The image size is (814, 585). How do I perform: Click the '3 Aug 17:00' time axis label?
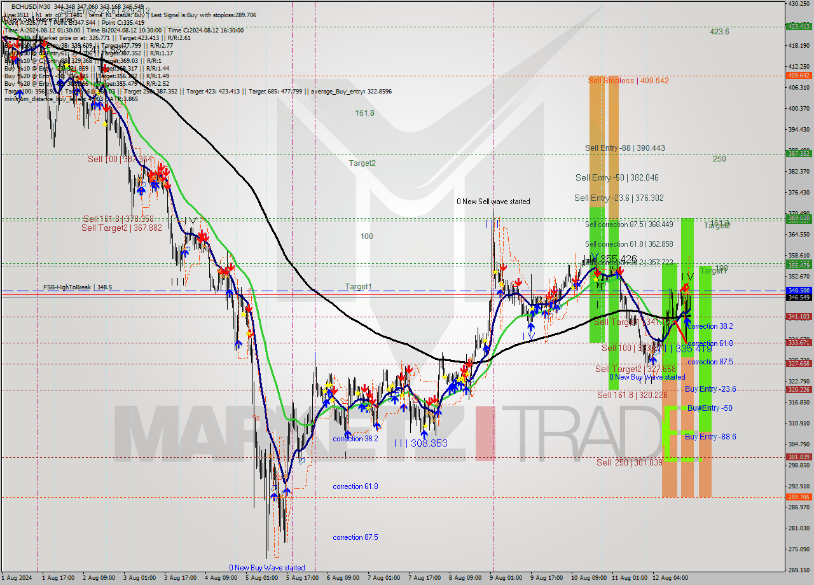[x=181, y=578]
